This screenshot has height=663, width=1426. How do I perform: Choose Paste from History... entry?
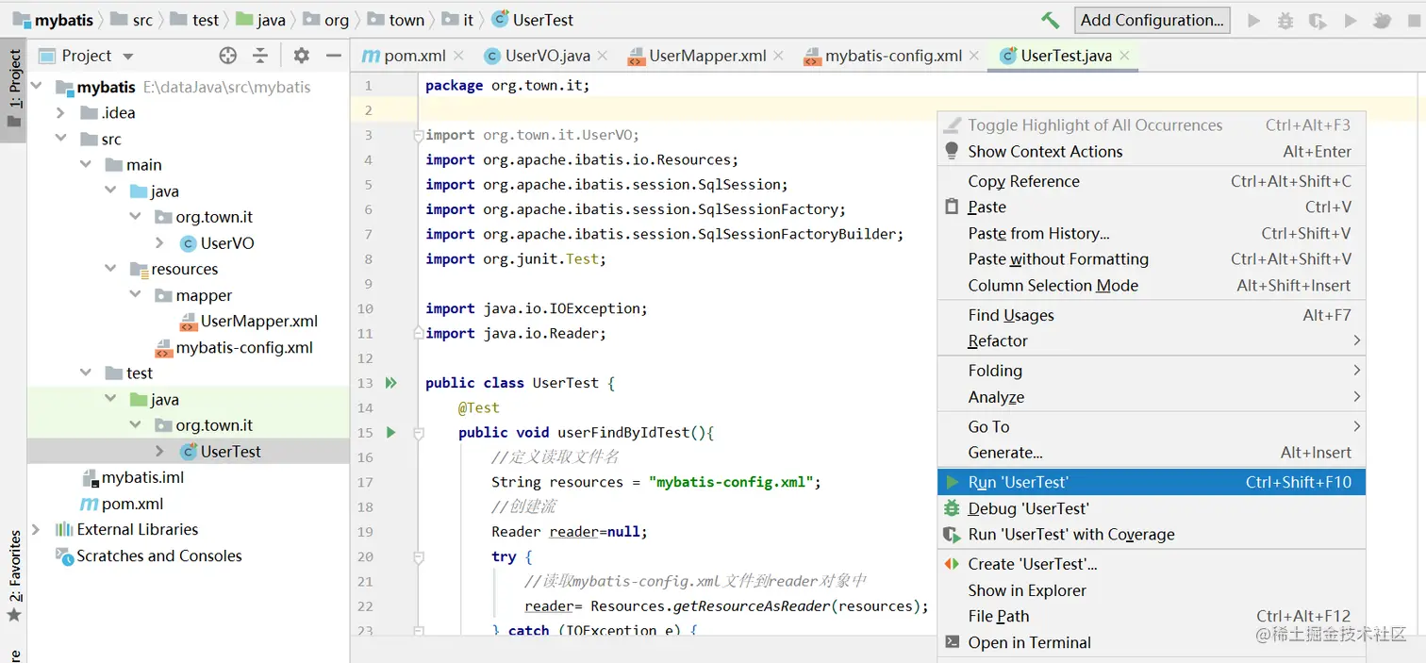click(1152, 233)
